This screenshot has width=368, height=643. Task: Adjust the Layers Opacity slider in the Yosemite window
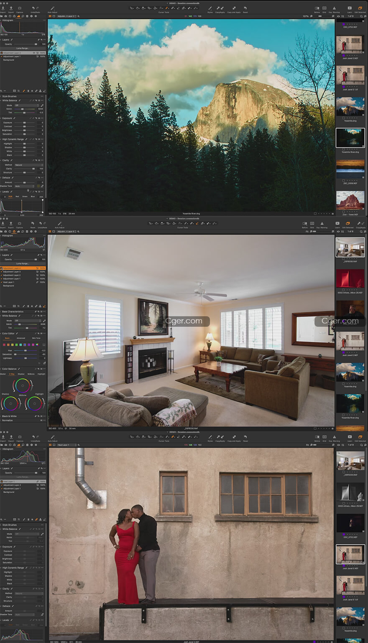tap(26, 44)
